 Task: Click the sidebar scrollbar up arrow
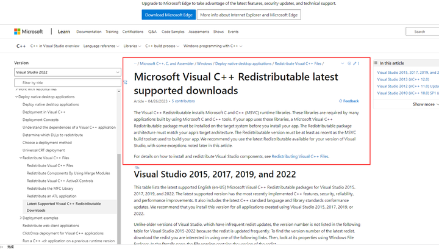pos(119,92)
